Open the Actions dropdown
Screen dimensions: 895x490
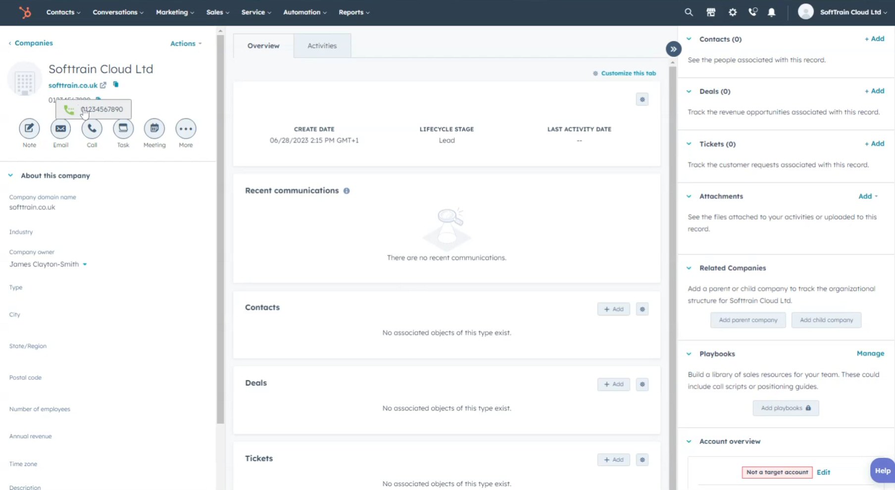pyautogui.click(x=186, y=44)
